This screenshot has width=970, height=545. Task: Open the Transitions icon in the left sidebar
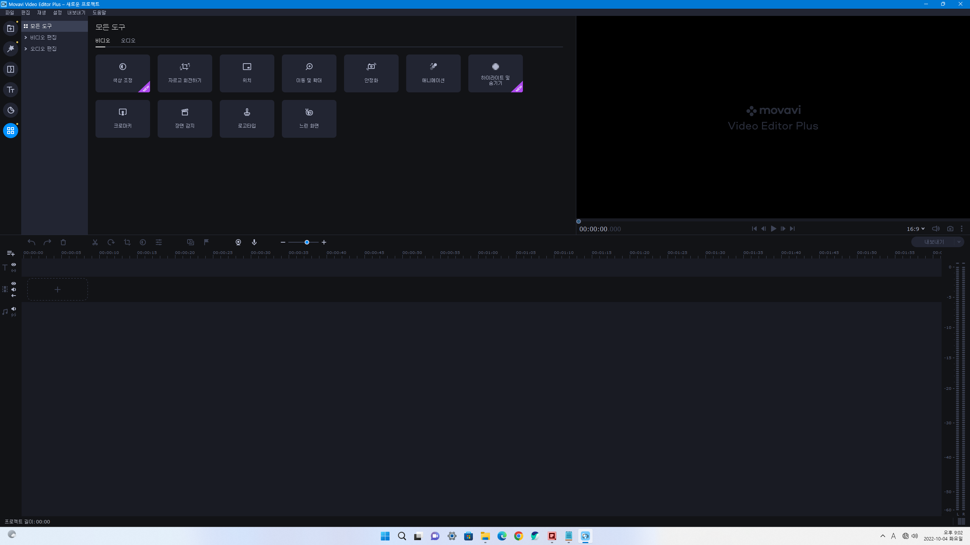[x=11, y=69]
